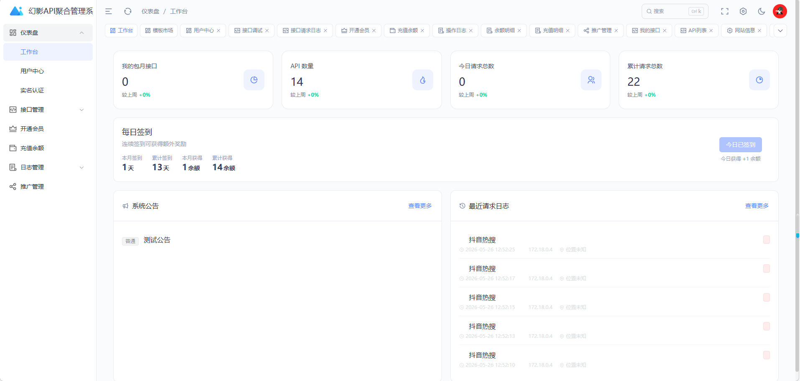This screenshot has height=381, width=800.
Task: Close the 充值明细 tab
Action: click(568, 31)
